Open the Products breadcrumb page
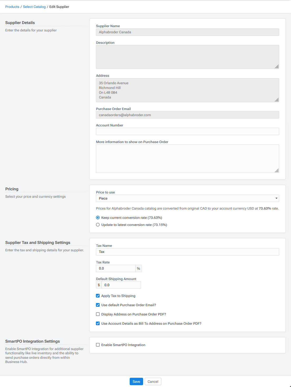 tap(12, 7)
